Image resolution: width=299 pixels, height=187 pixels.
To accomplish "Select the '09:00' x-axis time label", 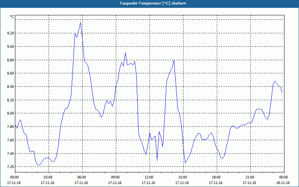I will 116,177.
